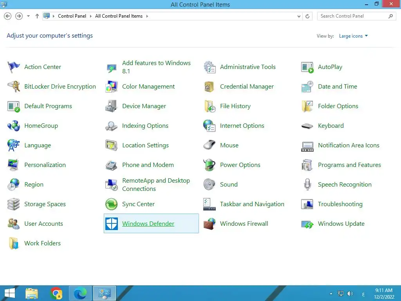Click the Windows Defender shield icon

point(112,224)
